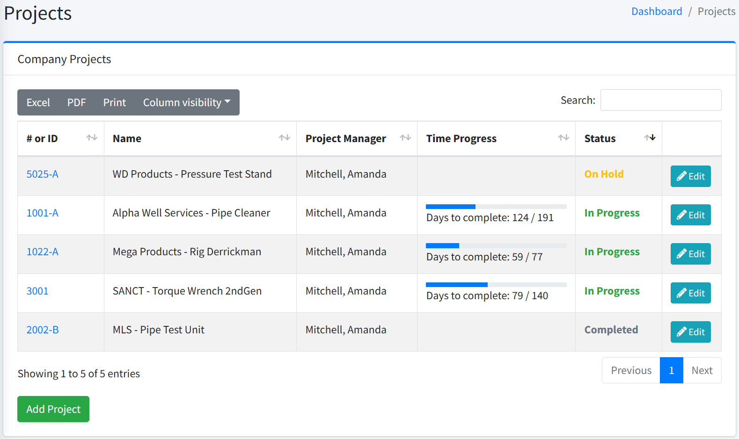The width and height of the screenshot is (739, 439).
Task: Toggle Status column sort arrows
Action: click(650, 138)
